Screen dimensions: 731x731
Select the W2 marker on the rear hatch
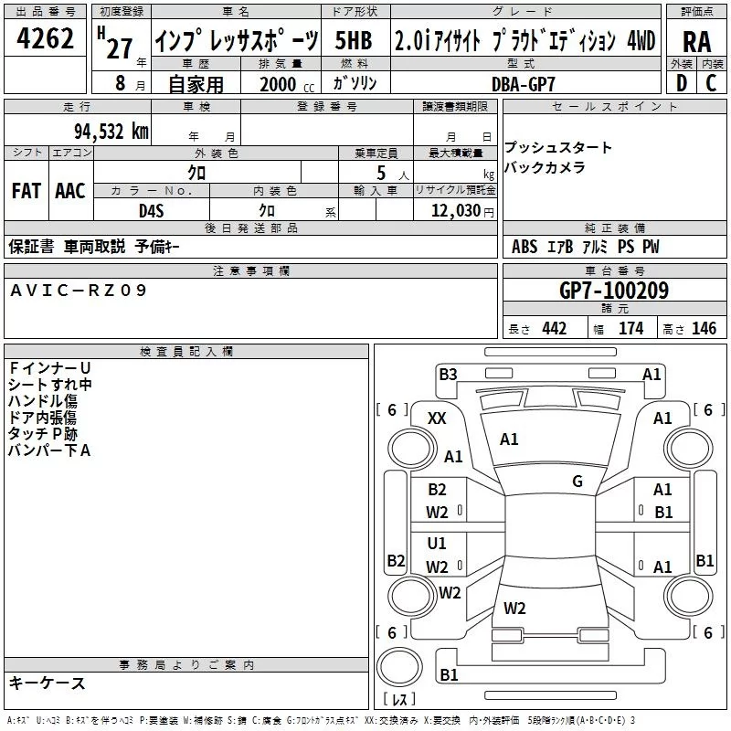(x=514, y=609)
